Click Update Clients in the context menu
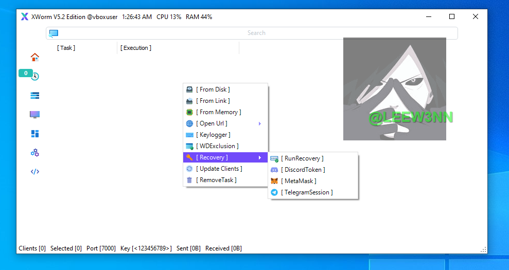This screenshot has height=270, width=509. coord(219,169)
